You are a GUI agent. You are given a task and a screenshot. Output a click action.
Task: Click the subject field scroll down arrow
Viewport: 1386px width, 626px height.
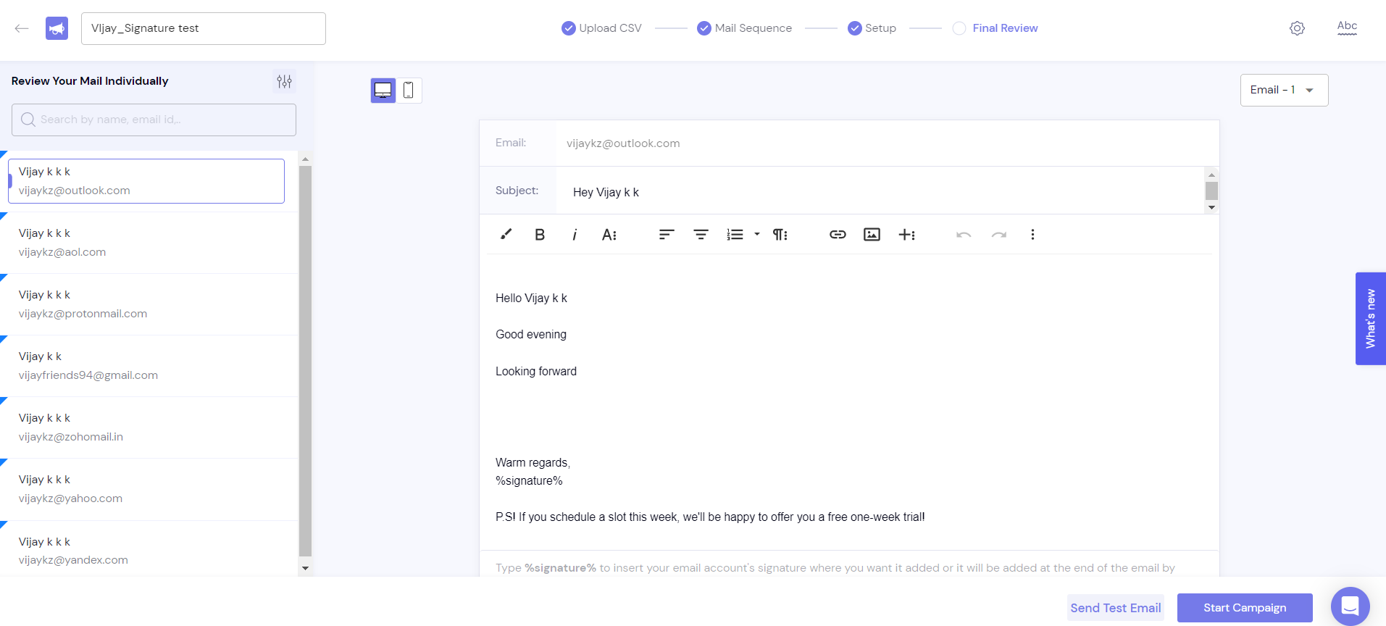[1211, 207]
